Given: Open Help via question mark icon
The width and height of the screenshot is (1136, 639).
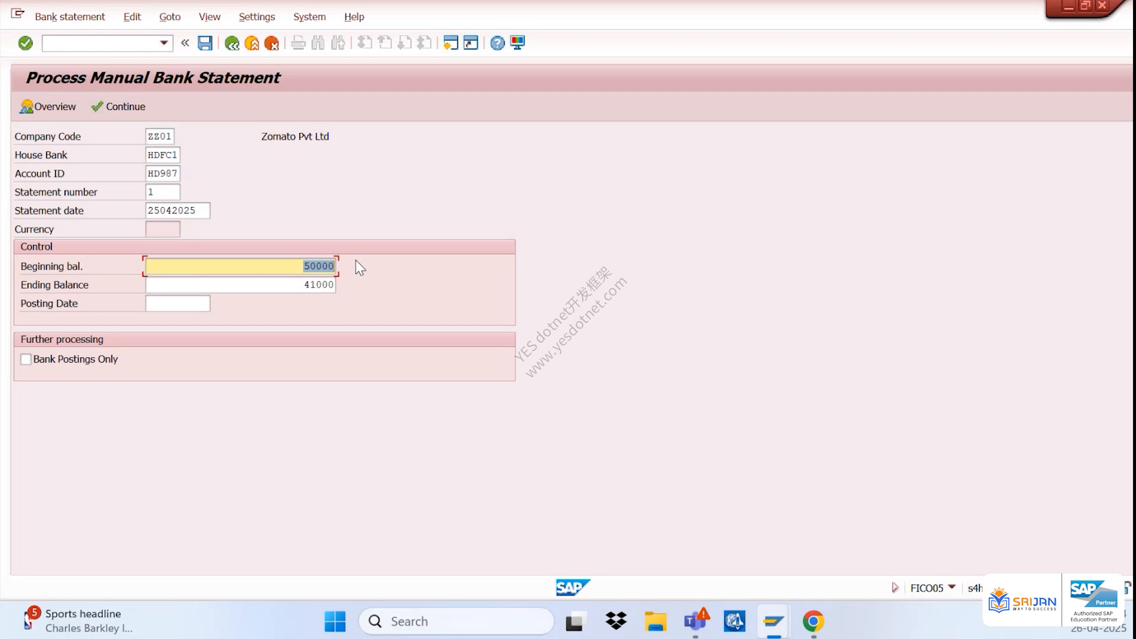Looking at the screenshot, I should click(498, 43).
